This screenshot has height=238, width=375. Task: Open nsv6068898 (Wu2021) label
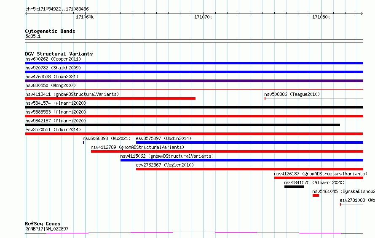point(107,138)
